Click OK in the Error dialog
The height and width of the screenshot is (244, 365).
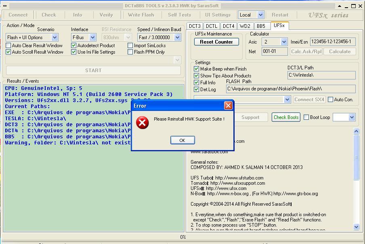click(182, 140)
